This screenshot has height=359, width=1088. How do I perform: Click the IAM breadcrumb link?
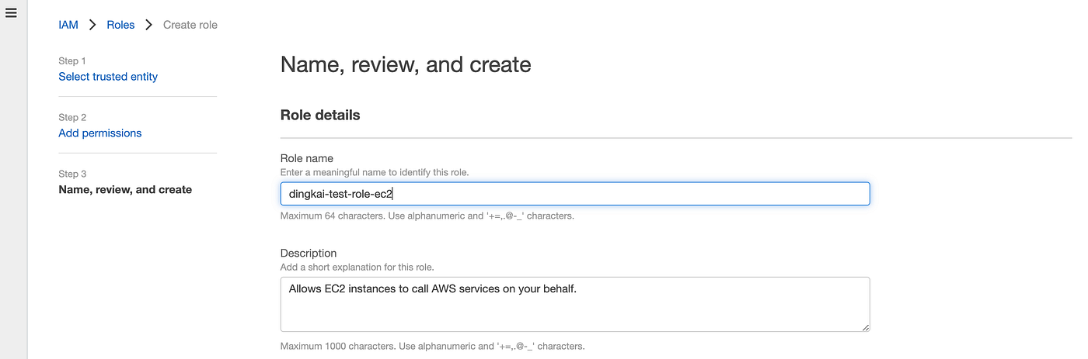68,25
